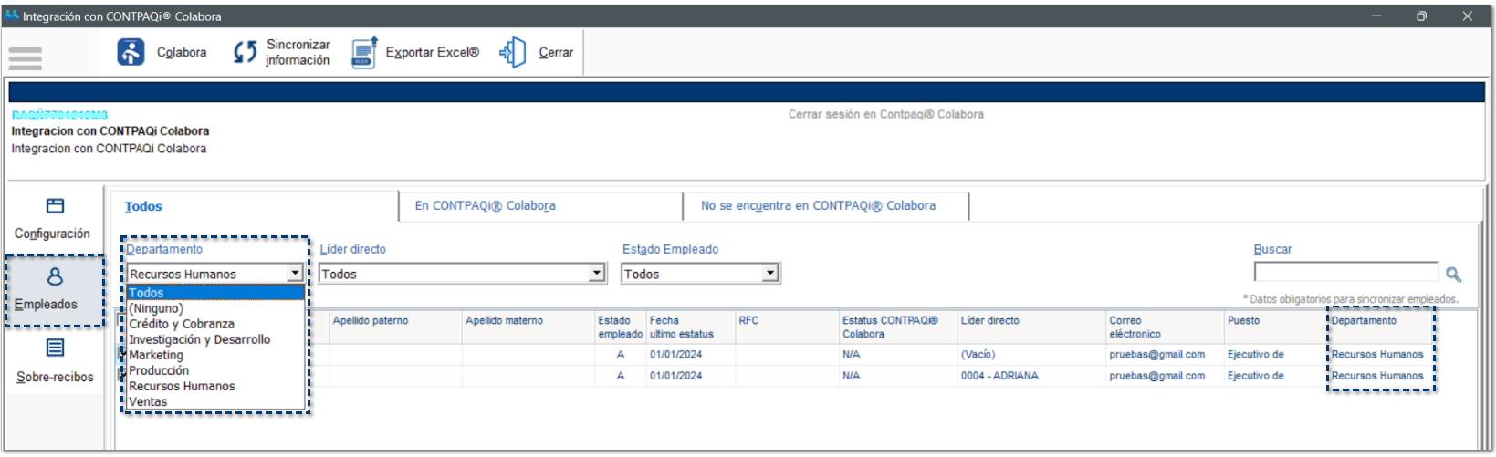The height and width of the screenshot is (457, 1496).
Task: Open No se encuentra en CONTPAQi tab
Action: click(x=818, y=206)
